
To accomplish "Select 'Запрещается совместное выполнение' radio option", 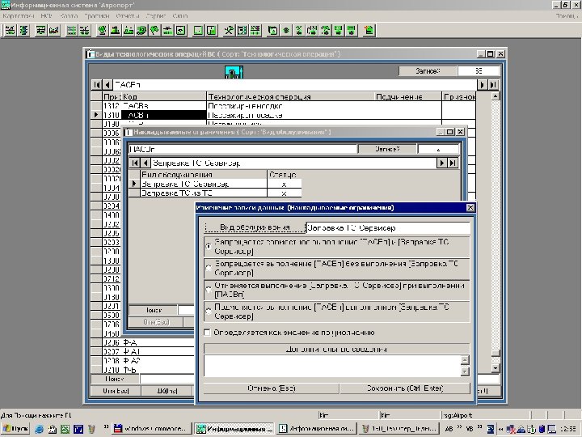I will point(209,246).
